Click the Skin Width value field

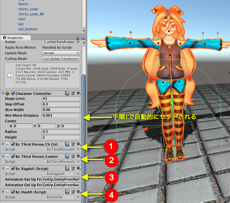61,110
